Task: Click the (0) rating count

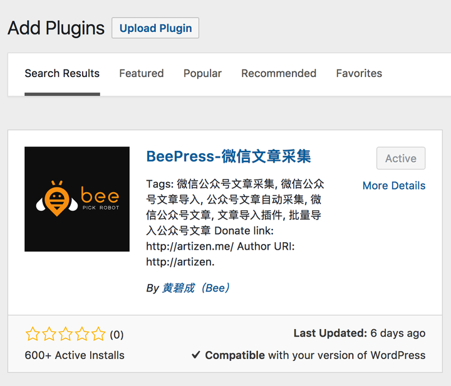Action: coord(117,335)
